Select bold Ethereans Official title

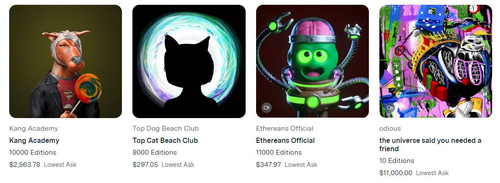tap(285, 141)
